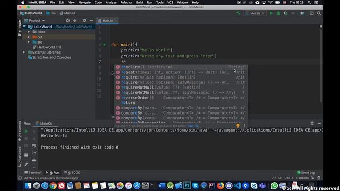This screenshot has height=191, width=340.
Task: Choose repeat(times: Int...) completion suggestion
Action: tap(181, 72)
